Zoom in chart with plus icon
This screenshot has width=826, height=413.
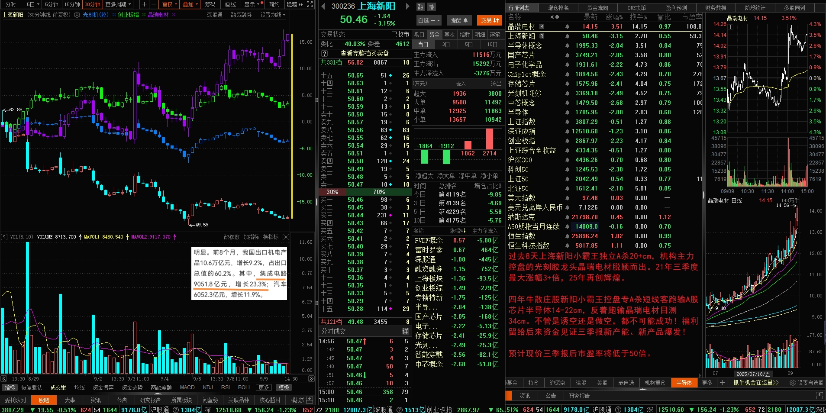click(x=144, y=4)
